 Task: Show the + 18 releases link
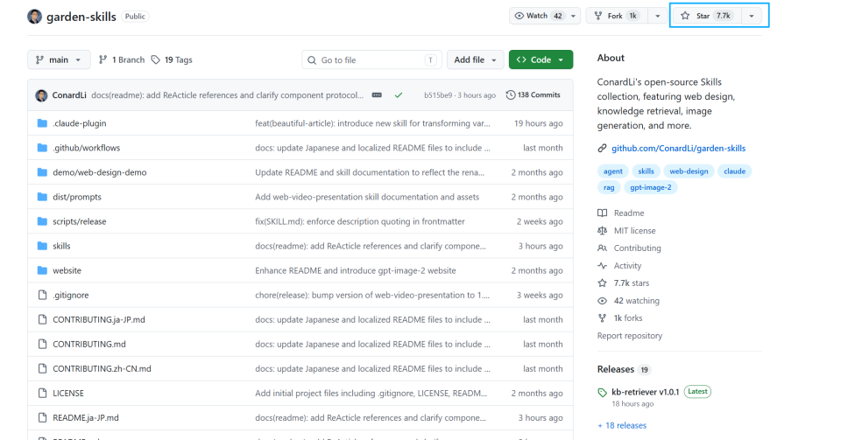pyautogui.click(x=622, y=425)
